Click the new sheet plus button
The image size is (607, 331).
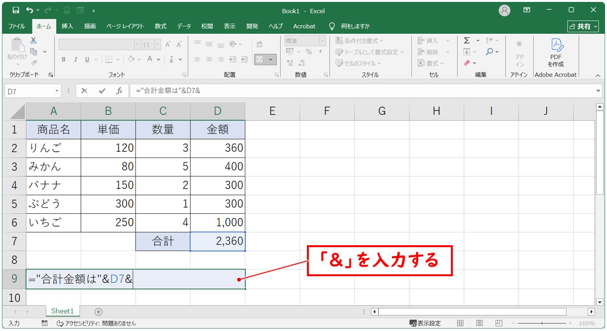coord(97,311)
